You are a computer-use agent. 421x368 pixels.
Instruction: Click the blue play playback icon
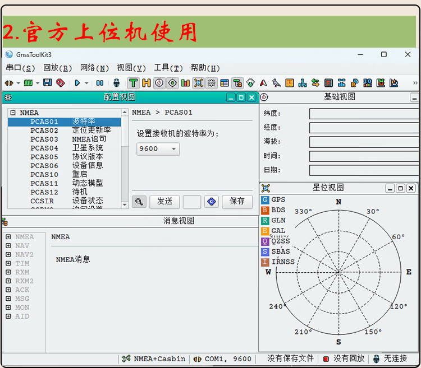(77, 83)
